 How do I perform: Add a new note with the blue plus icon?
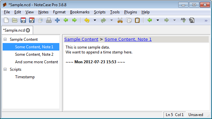57,20
